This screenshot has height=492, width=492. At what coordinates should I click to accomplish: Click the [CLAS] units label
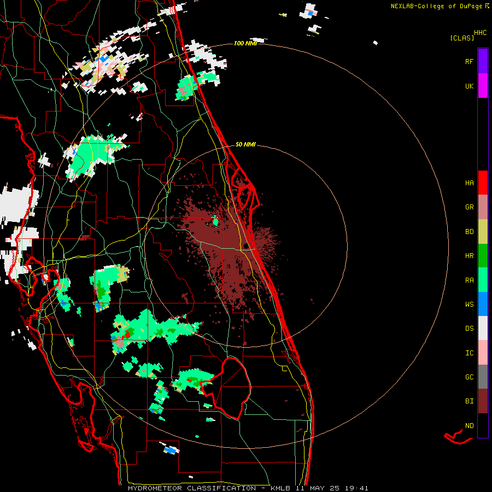(462, 38)
